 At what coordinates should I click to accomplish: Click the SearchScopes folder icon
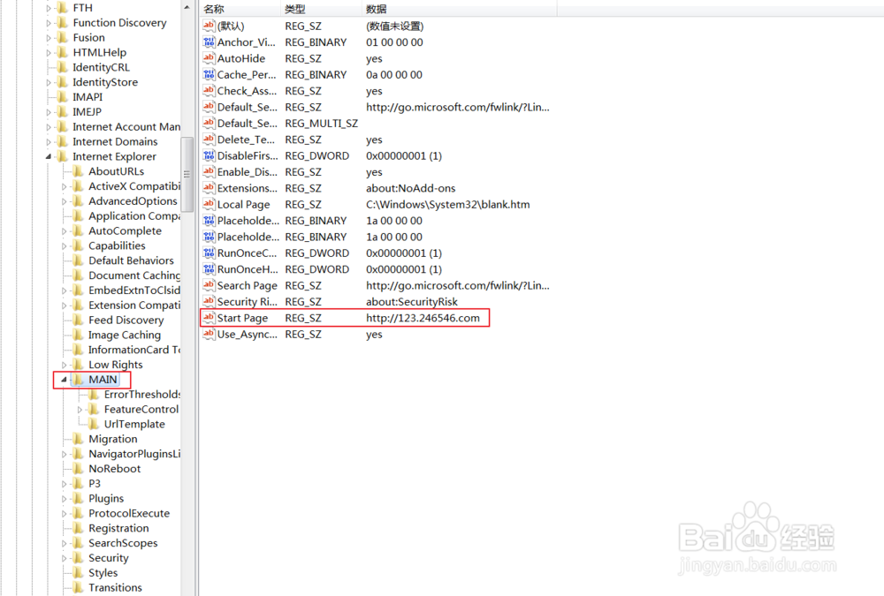79,543
